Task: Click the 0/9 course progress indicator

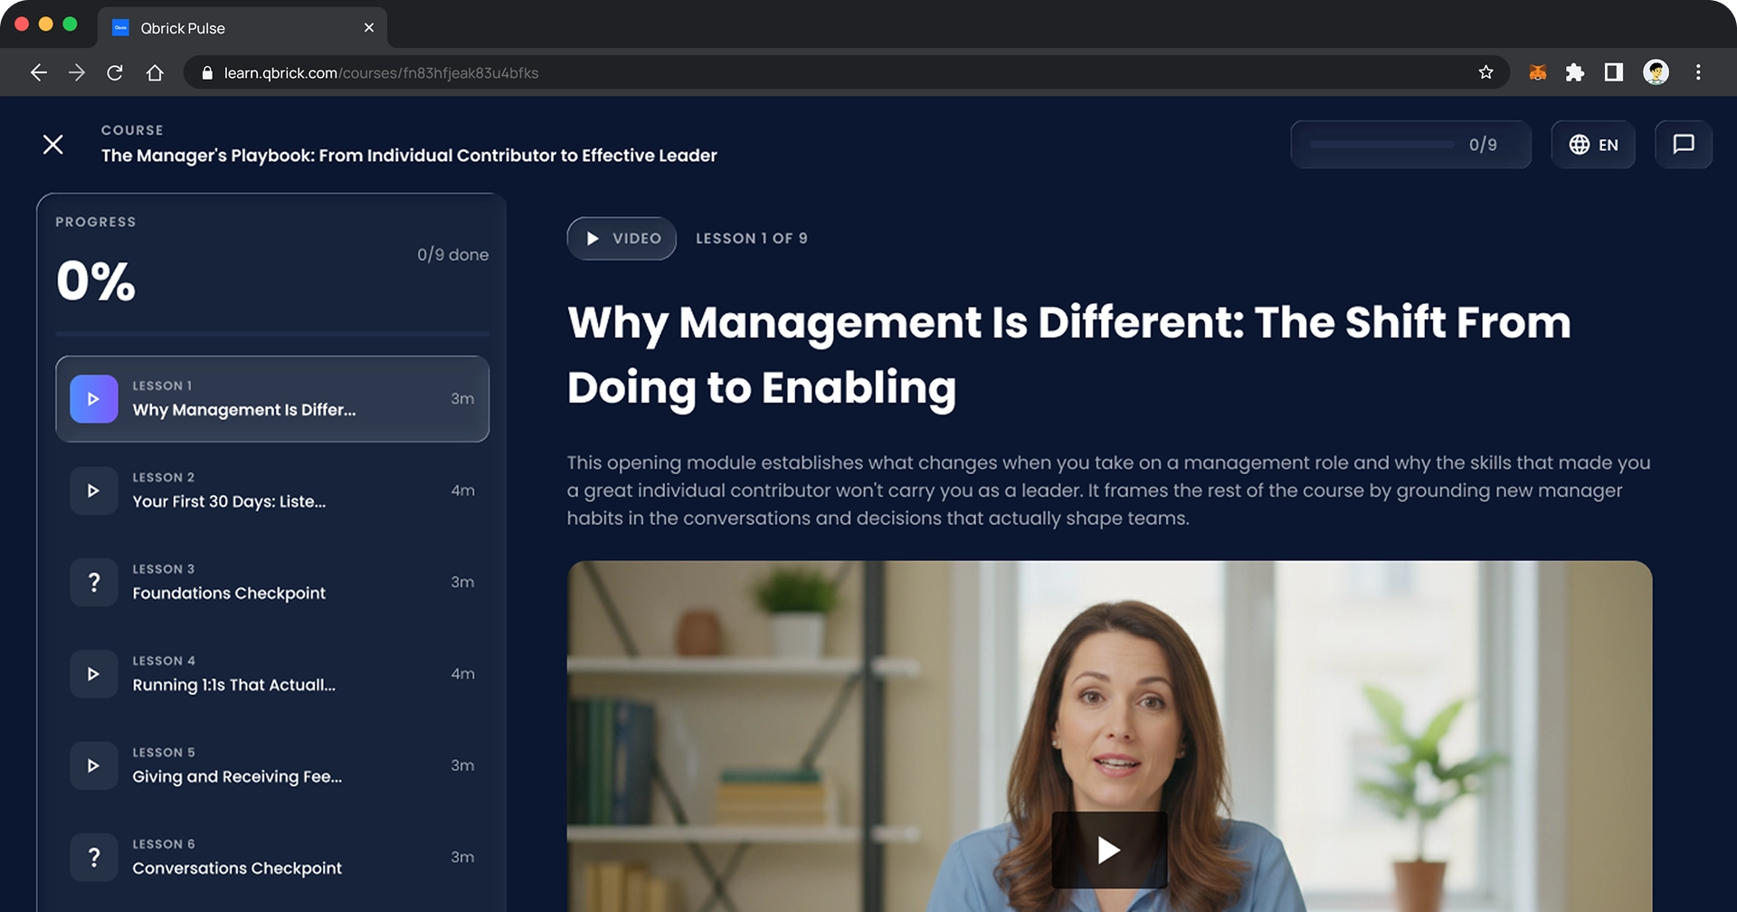Action: [x=1410, y=145]
